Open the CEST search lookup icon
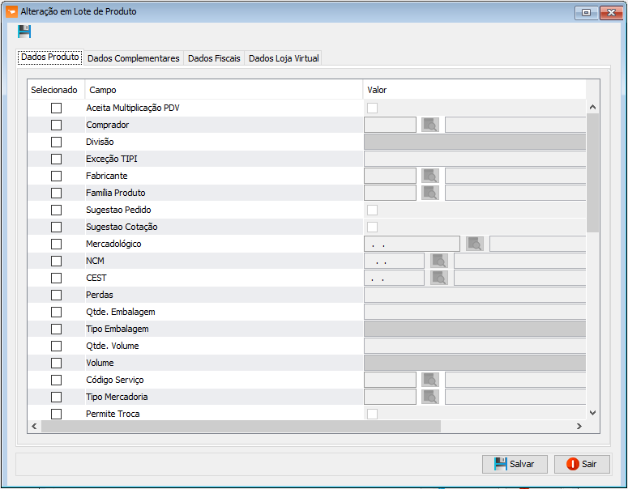This screenshot has width=628, height=489. point(439,278)
